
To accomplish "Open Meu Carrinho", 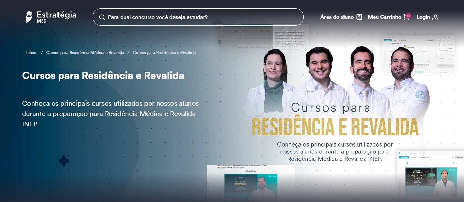I will [384, 17].
